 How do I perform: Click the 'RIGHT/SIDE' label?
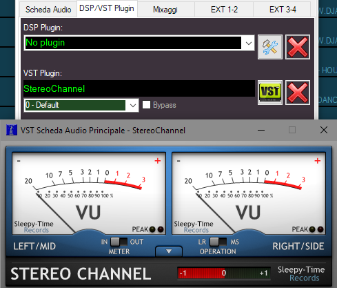point(298,247)
